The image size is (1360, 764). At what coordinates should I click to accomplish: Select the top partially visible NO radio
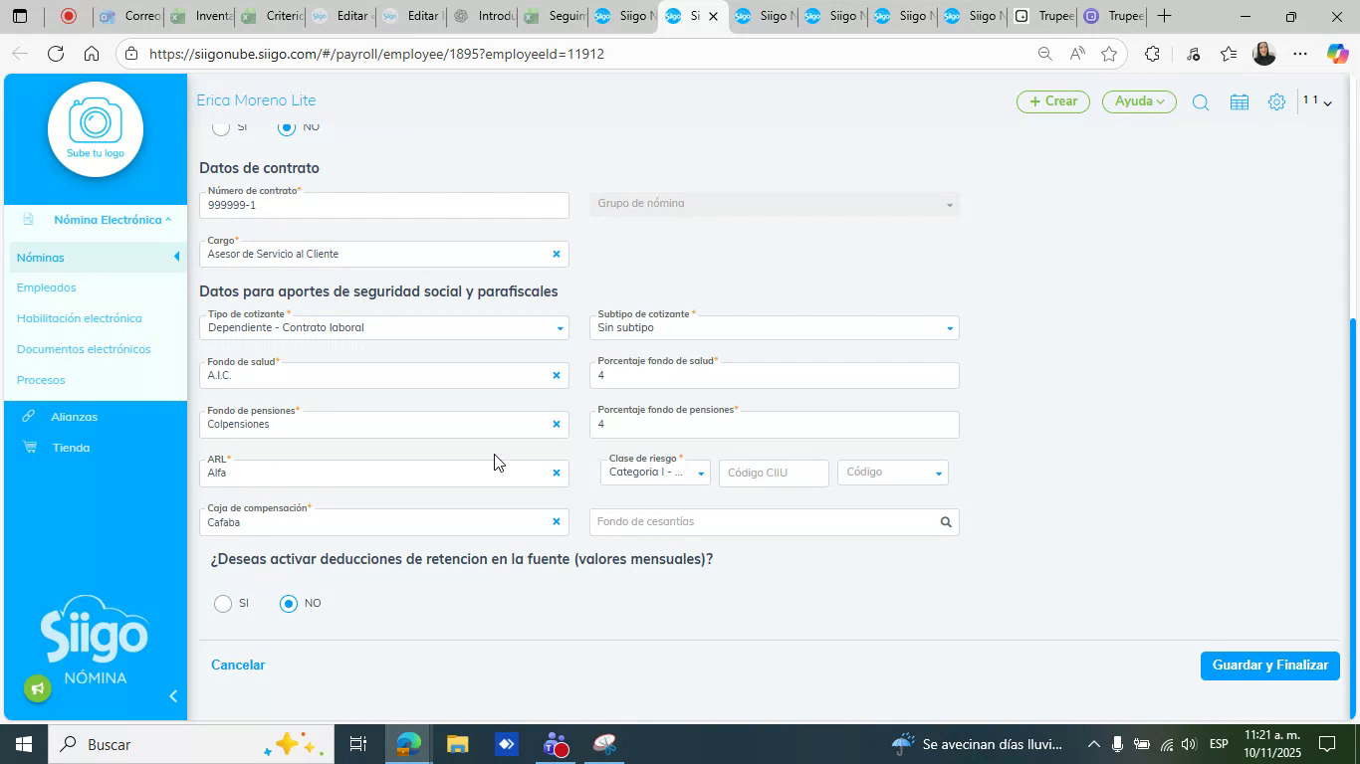point(287,127)
